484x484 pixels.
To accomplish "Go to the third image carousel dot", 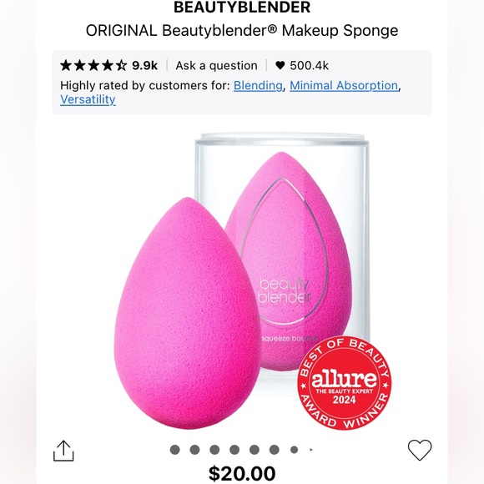I will [214, 450].
